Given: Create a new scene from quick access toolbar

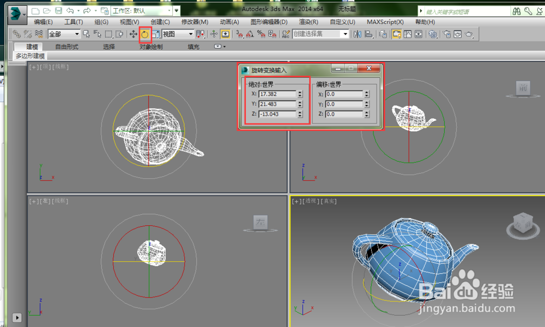Looking at the screenshot, I should 35,11.
